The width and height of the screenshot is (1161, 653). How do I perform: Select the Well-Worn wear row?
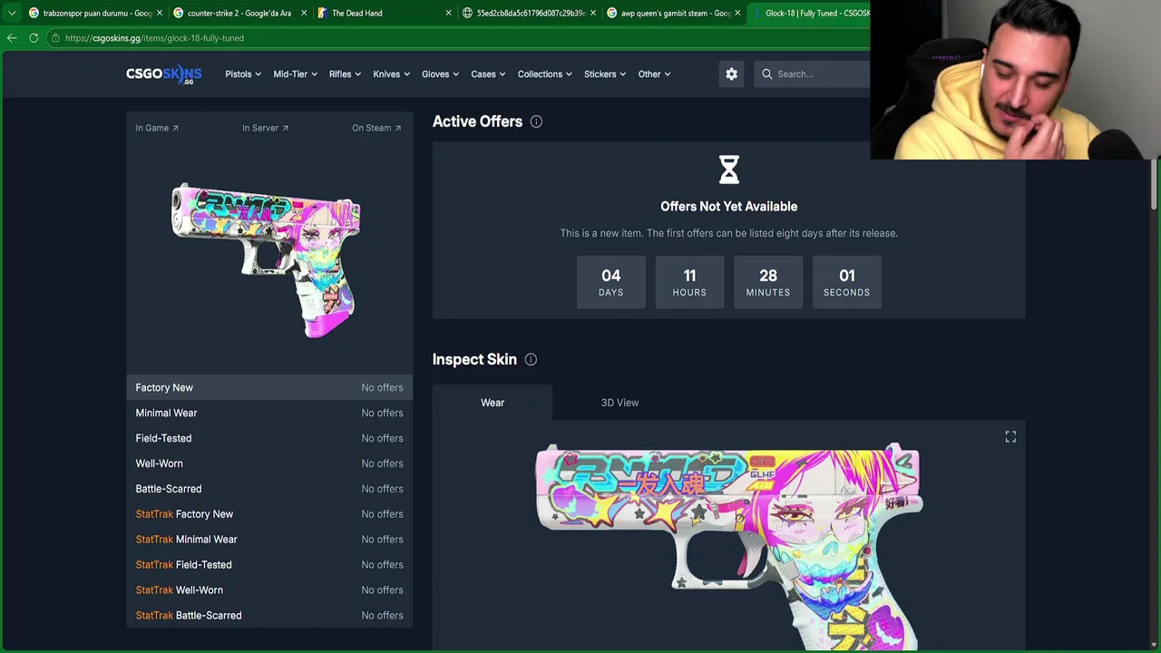coord(269,463)
